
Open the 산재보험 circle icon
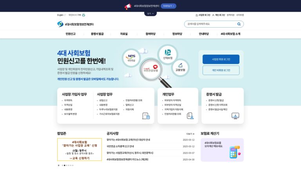pos(168,54)
